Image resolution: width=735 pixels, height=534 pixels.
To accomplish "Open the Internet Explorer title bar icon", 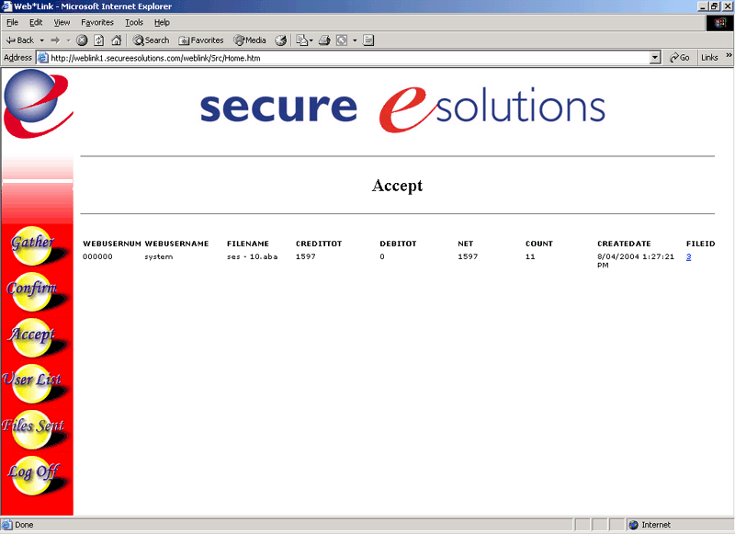I will tap(6, 6).
